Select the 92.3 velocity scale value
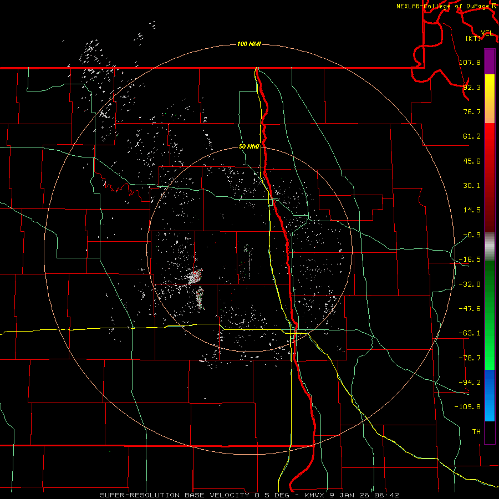The image size is (499, 499). click(x=472, y=87)
